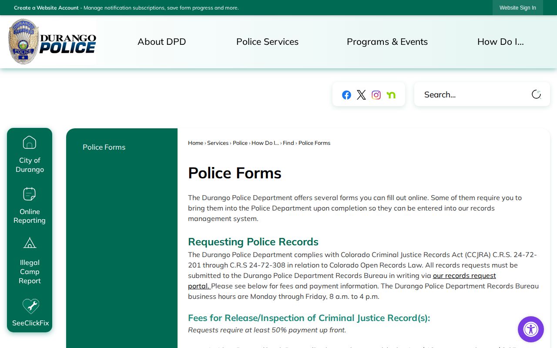Open the How Do I... menu
Image resolution: width=557 pixels, height=348 pixels.
tap(500, 42)
